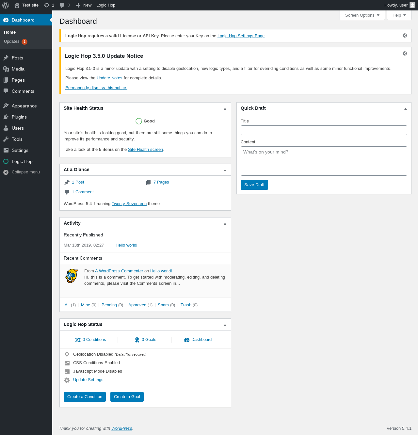The width and height of the screenshot is (418, 435).
Task: Open the Help dropdown tab
Action: [399, 15]
